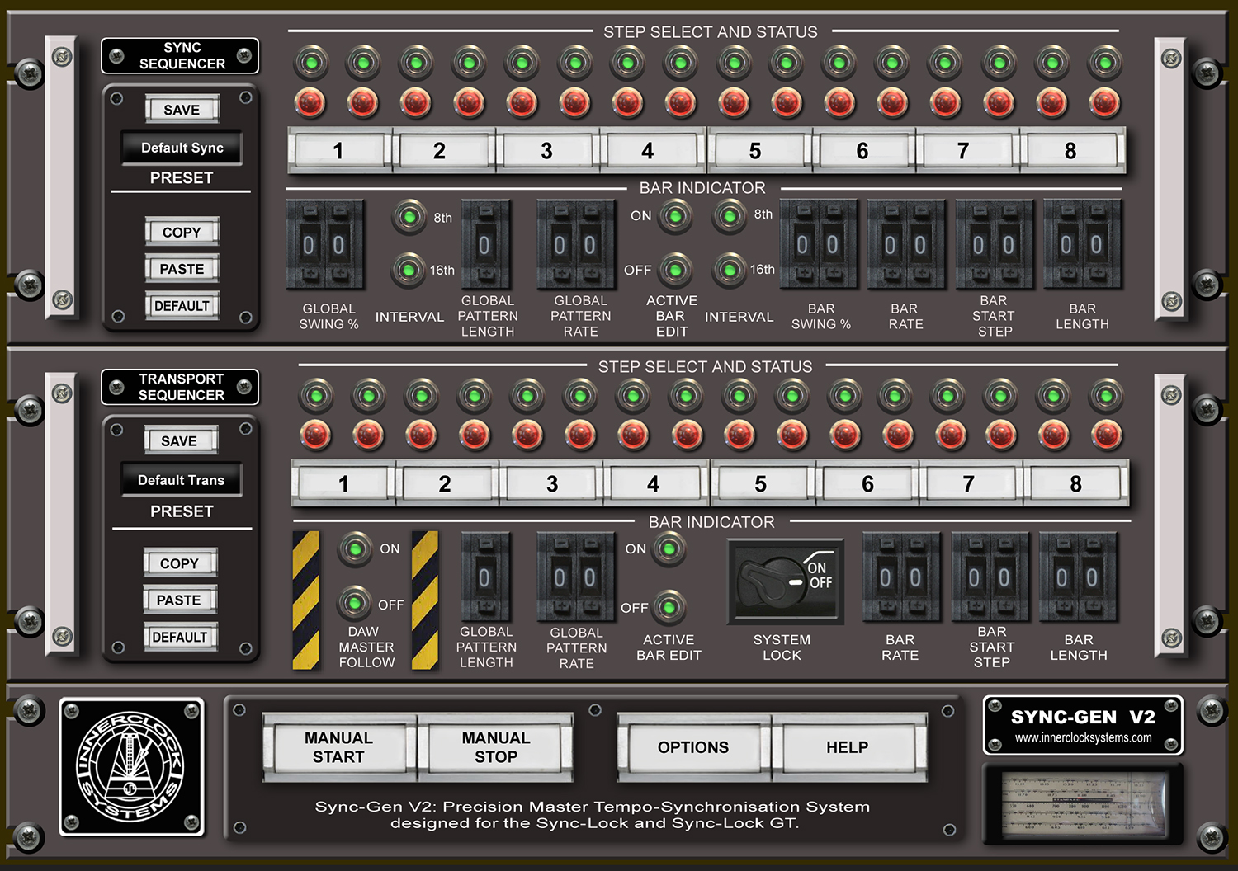
Task: Turn DAW Master Follow ON
Action: [x=355, y=548]
